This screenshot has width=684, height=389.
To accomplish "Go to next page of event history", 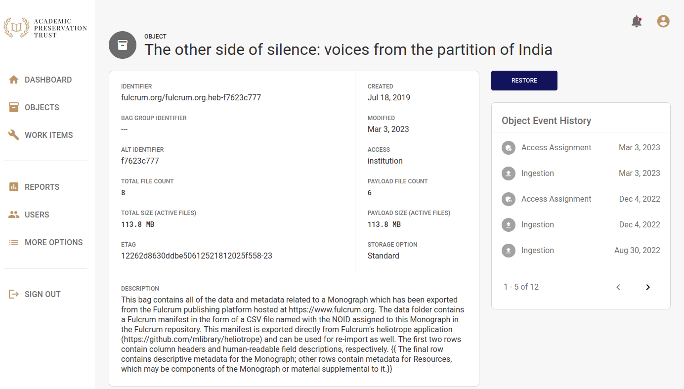I will (x=648, y=287).
